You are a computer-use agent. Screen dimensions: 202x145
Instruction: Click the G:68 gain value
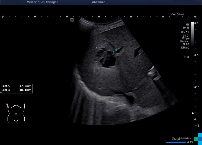(186, 44)
